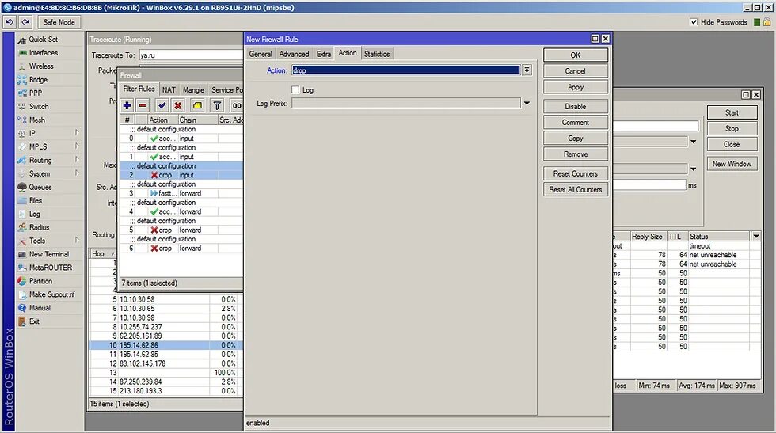Click the Stop button in the traceroute window
Viewport: 776px width, 433px height.
[732, 129]
